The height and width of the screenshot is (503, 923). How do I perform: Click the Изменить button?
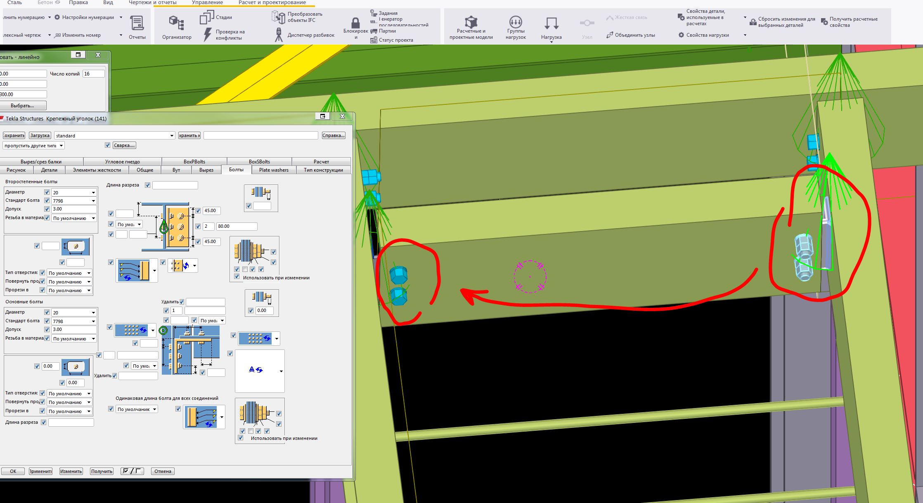pyautogui.click(x=71, y=471)
